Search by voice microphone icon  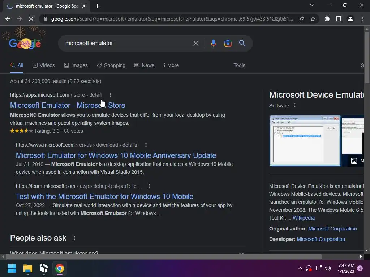click(x=213, y=43)
